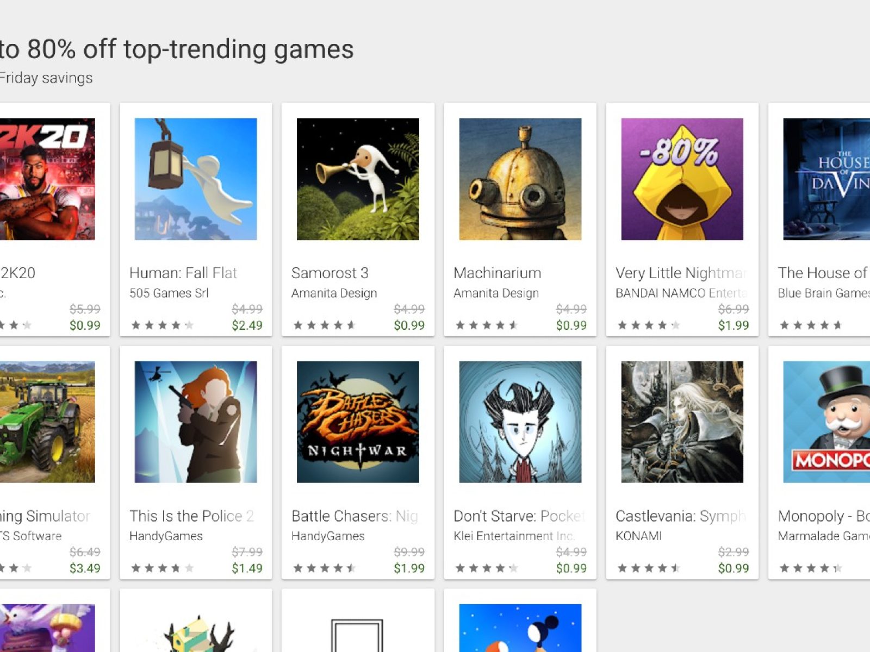Click the KONAMI developer name
Viewport: 870px width, 652px height.
click(x=639, y=536)
